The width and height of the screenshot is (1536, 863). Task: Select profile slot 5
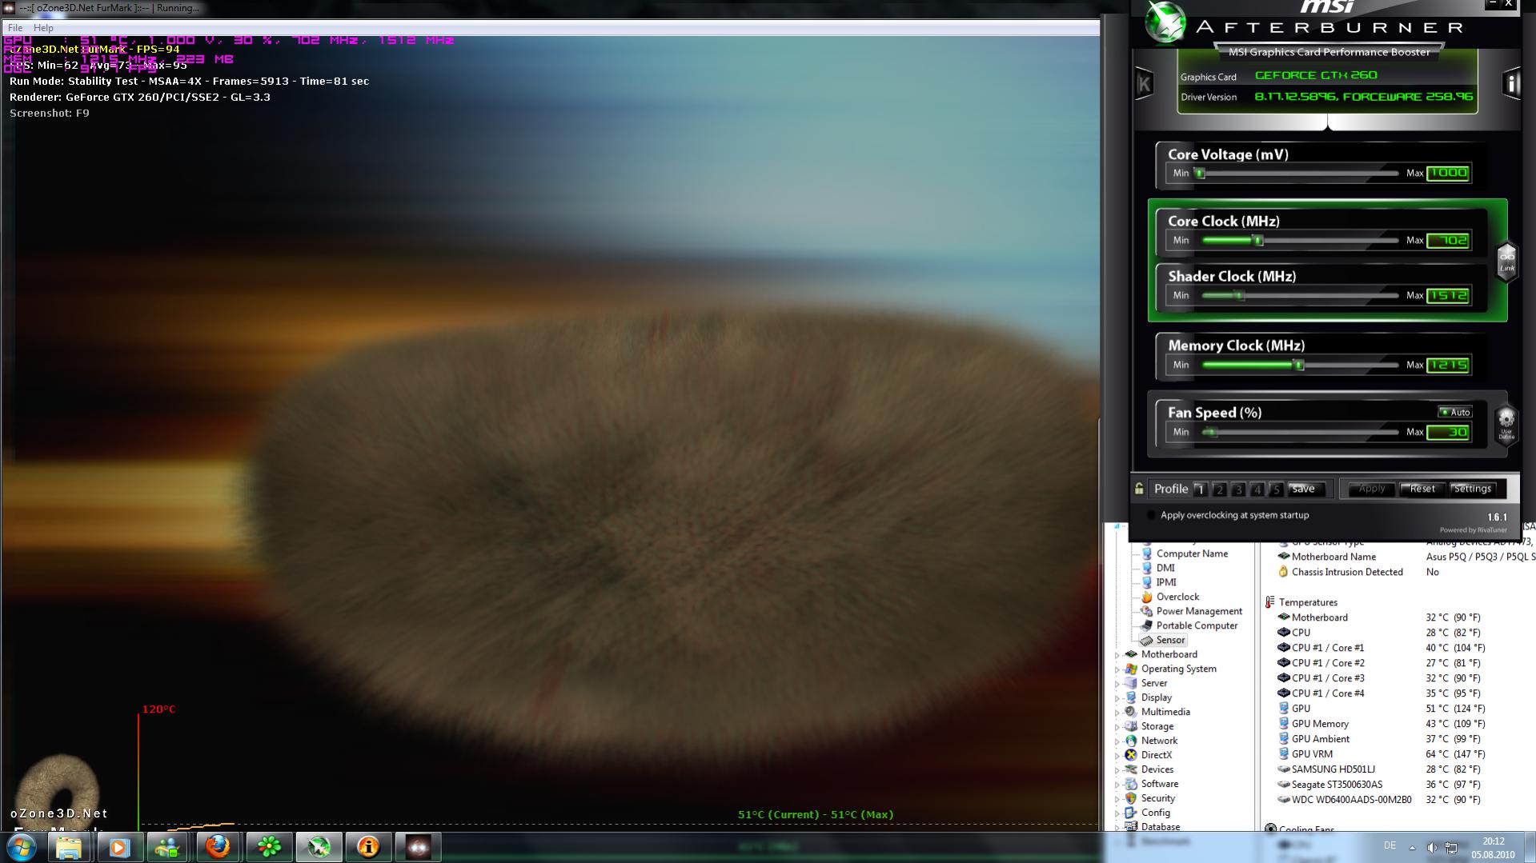1277,489
